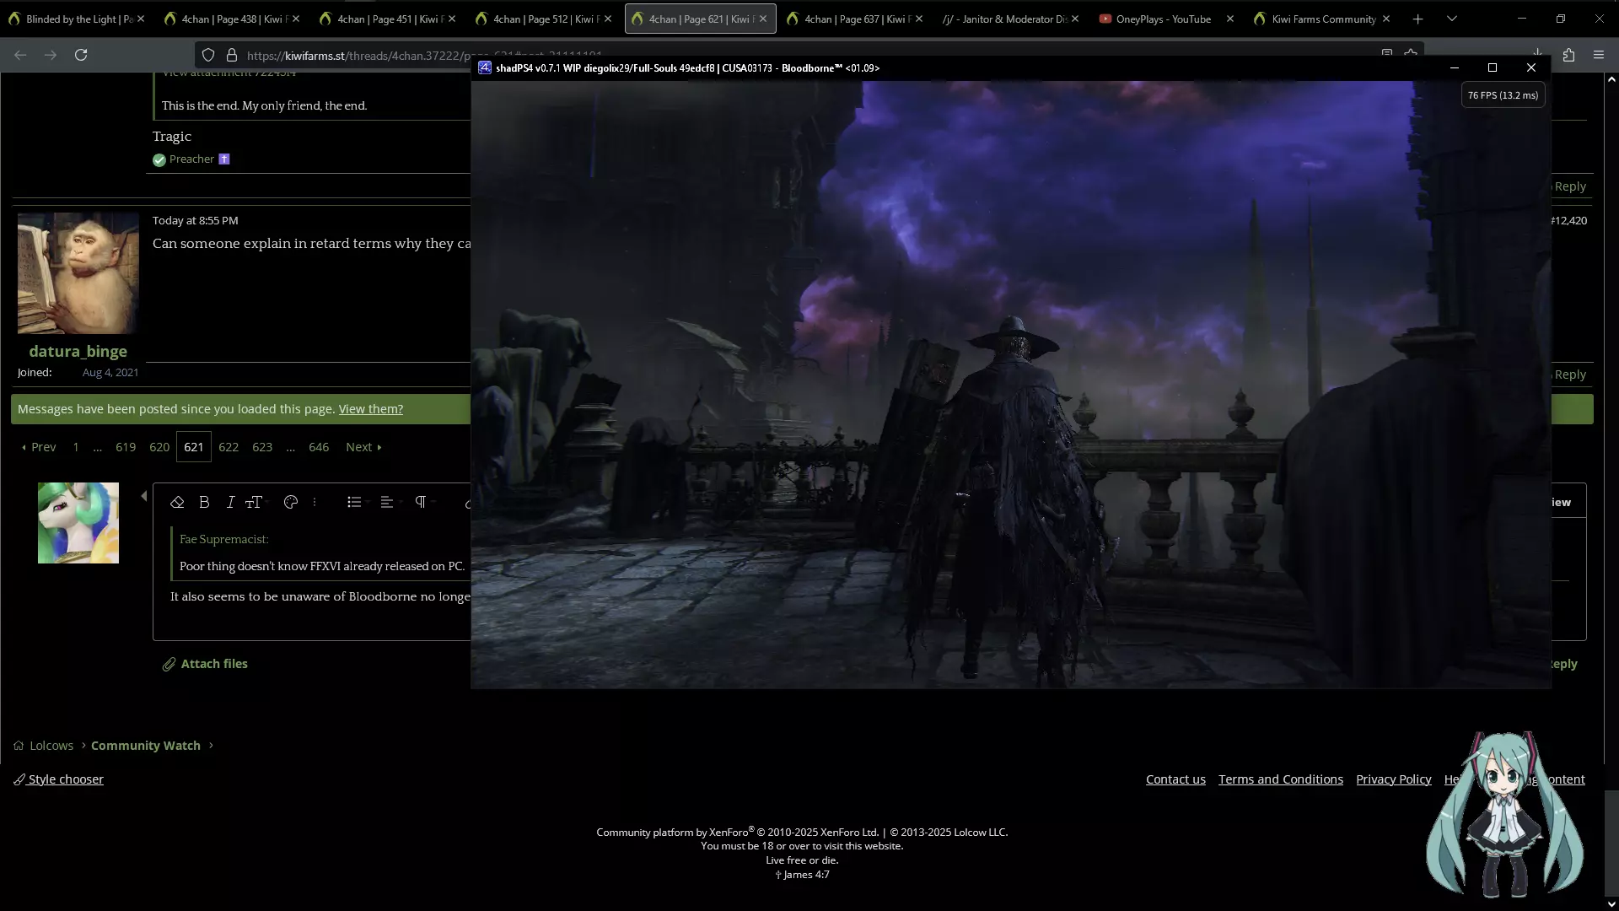This screenshot has width=1619, height=911.
Task: Go to page 1 of the thread
Action: coord(76,447)
